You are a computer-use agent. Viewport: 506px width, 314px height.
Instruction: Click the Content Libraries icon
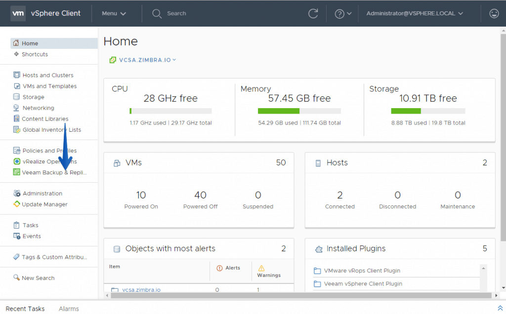coord(16,118)
